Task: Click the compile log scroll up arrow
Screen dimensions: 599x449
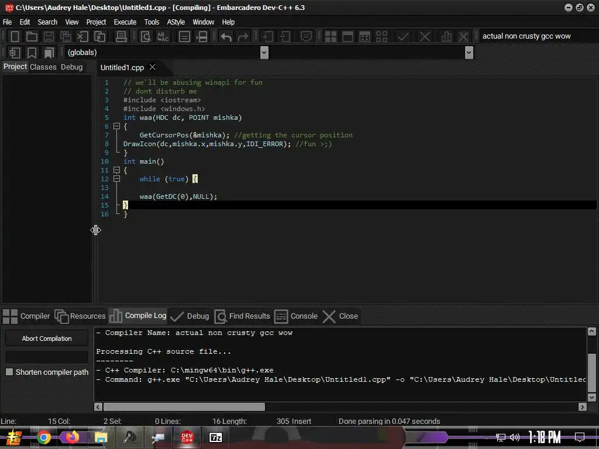Action: point(592,331)
